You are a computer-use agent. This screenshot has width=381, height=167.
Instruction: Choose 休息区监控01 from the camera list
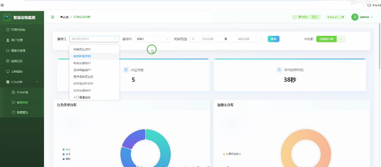pyautogui.click(x=94, y=56)
